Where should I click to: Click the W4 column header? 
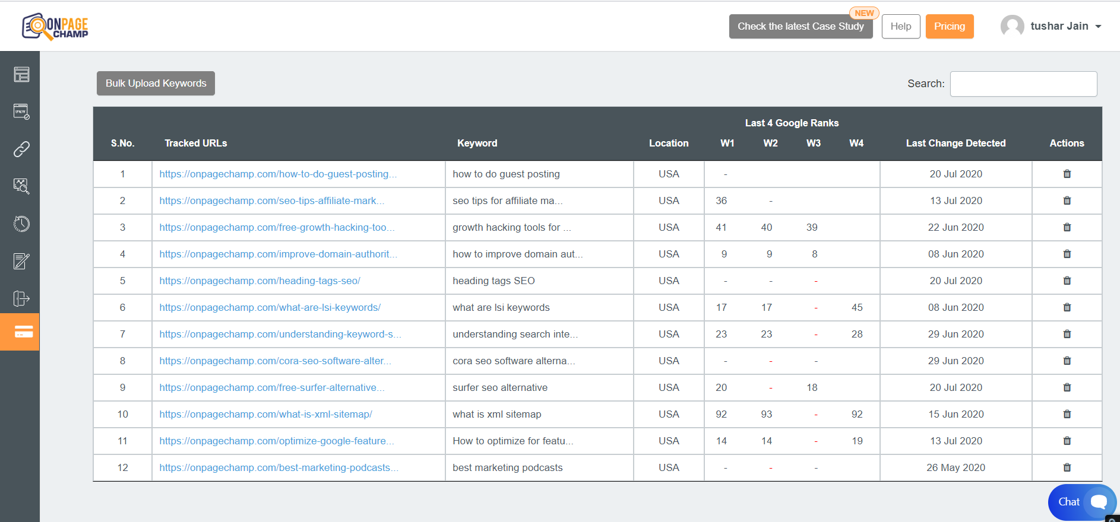(x=856, y=143)
